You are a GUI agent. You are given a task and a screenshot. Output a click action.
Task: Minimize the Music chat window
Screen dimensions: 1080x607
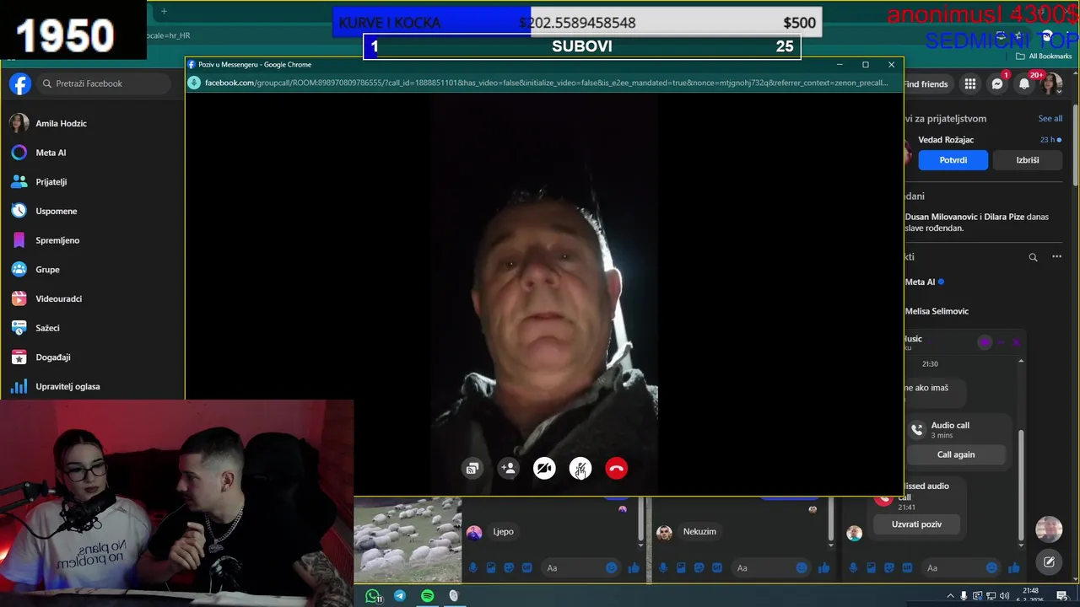(1002, 342)
